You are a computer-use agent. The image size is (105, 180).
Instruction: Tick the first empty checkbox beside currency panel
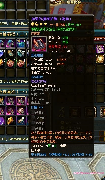click(102, 133)
